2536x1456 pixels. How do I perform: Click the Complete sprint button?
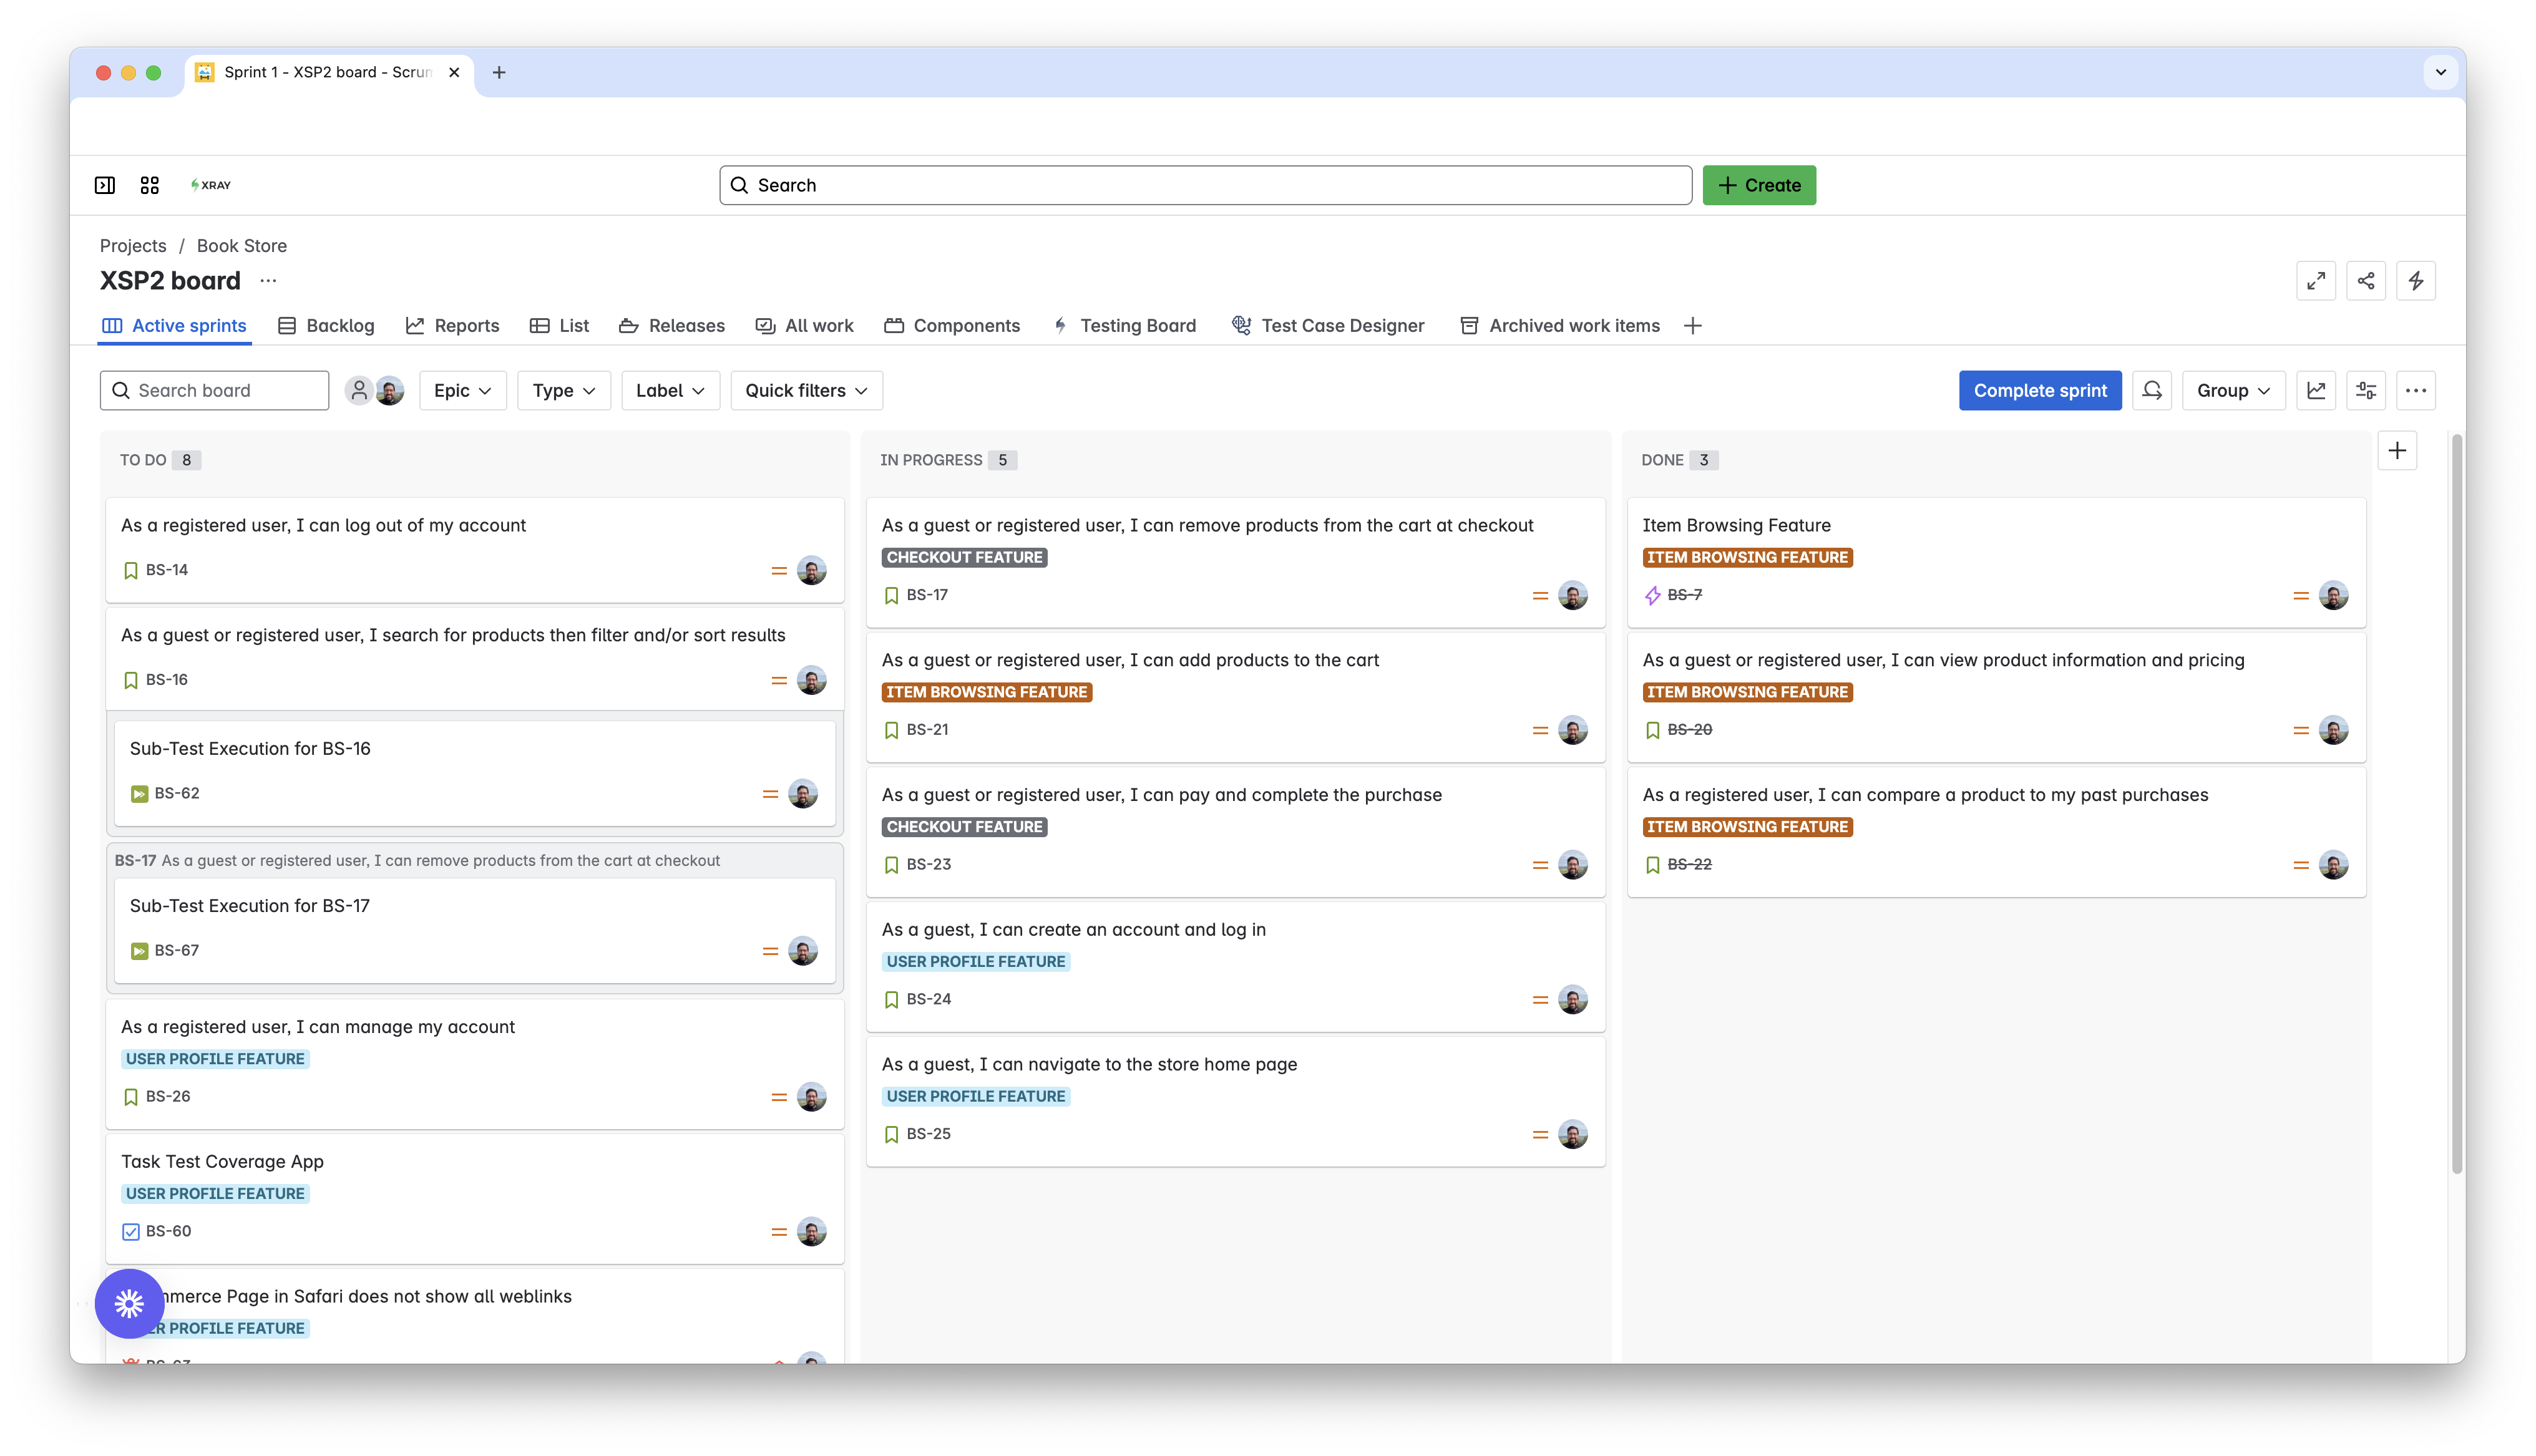click(x=2039, y=390)
